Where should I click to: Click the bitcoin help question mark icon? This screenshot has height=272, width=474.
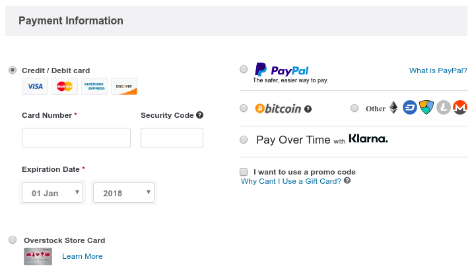click(308, 109)
